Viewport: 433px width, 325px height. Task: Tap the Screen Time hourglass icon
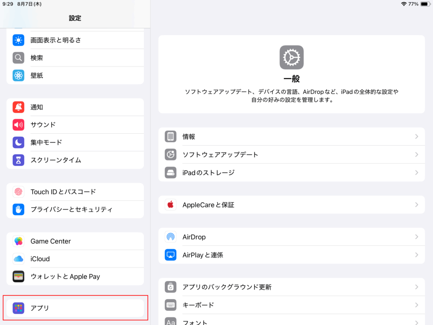(x=18, y=160)
